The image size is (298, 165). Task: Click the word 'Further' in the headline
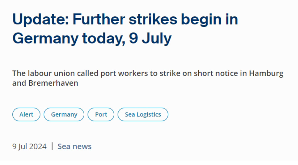[99, 20]
